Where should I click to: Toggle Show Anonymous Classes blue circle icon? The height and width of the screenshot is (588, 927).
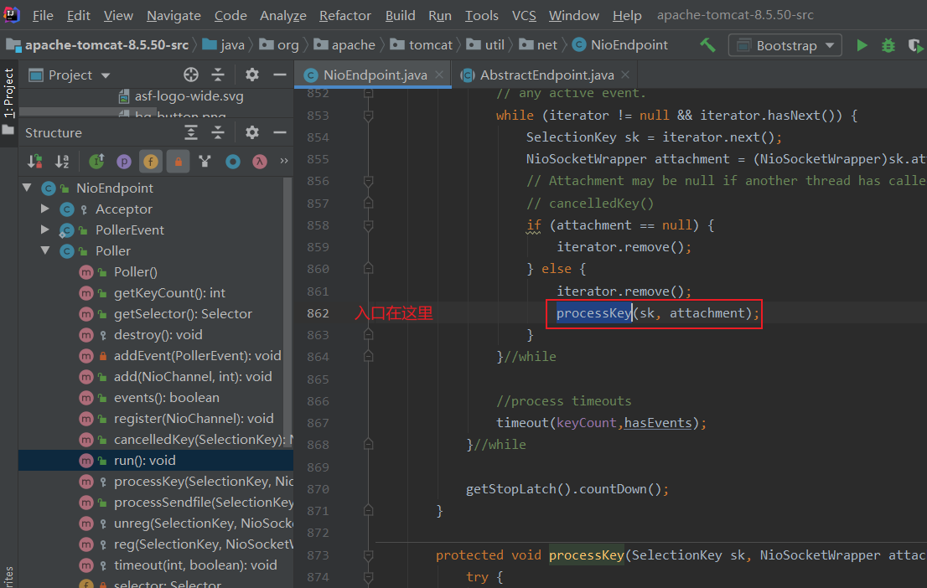pos(233,161)
